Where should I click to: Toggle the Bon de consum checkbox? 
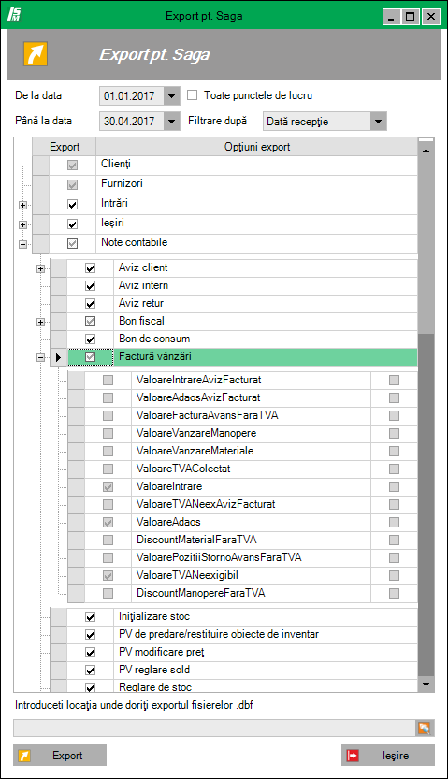click(90, 339)
